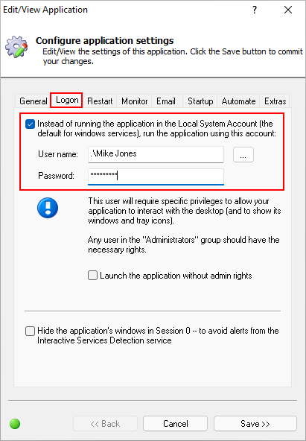
Task: Open the Email tab
Action: click(166, 101)
